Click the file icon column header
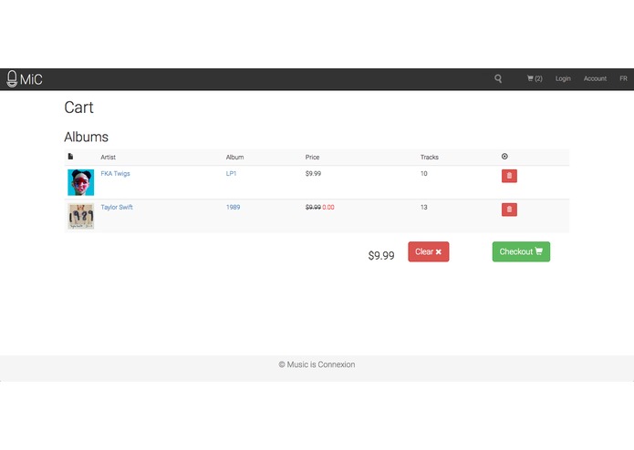Viewport: 634px width, 450px height. [x=71, y=157]
